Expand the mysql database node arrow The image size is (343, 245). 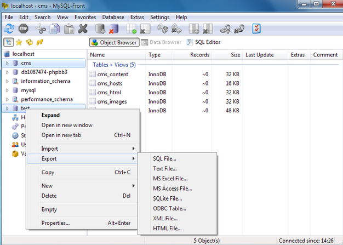pos(7,90)
